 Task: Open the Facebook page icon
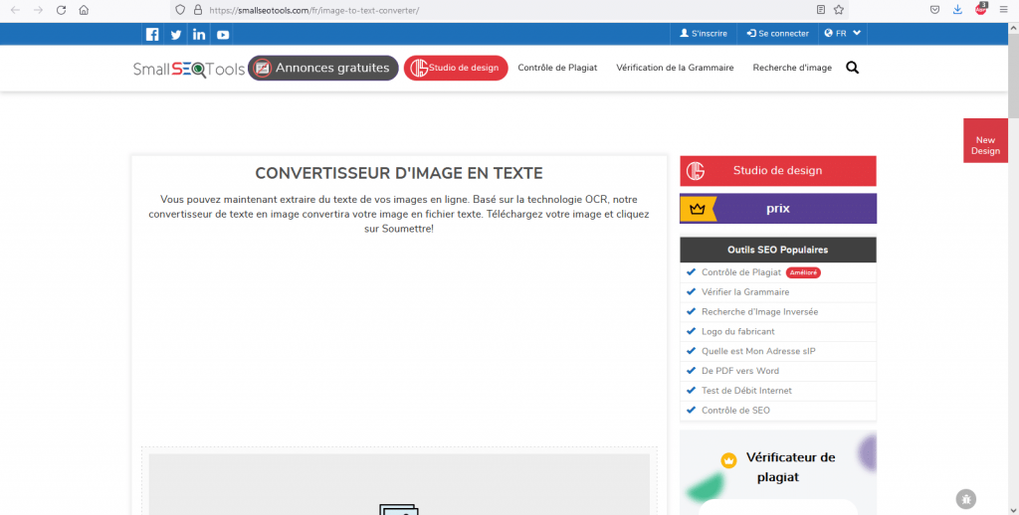click(x=152, y=34)
